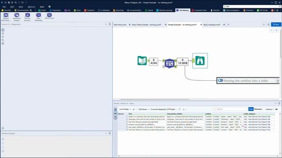Select row 3 'The River Amazon passed through Brazil'
This screenshot has width=282, height=158.
coord(196,122)
